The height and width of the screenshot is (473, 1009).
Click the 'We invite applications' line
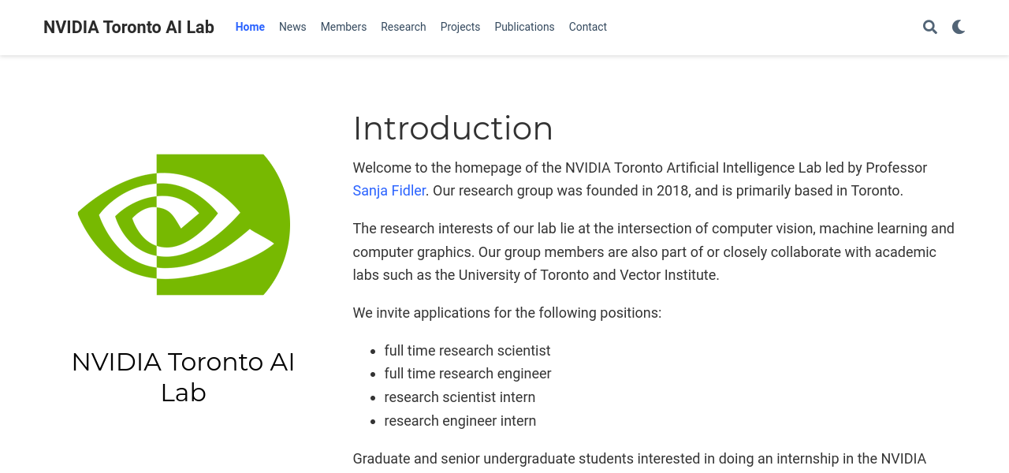(x=507, y=313)
